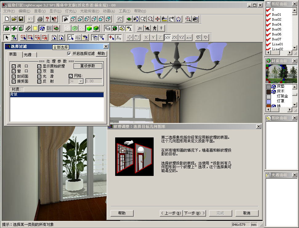Select the 背景 item in material list
The height and width of the screenshot is (228, 299).
(57, 95)
